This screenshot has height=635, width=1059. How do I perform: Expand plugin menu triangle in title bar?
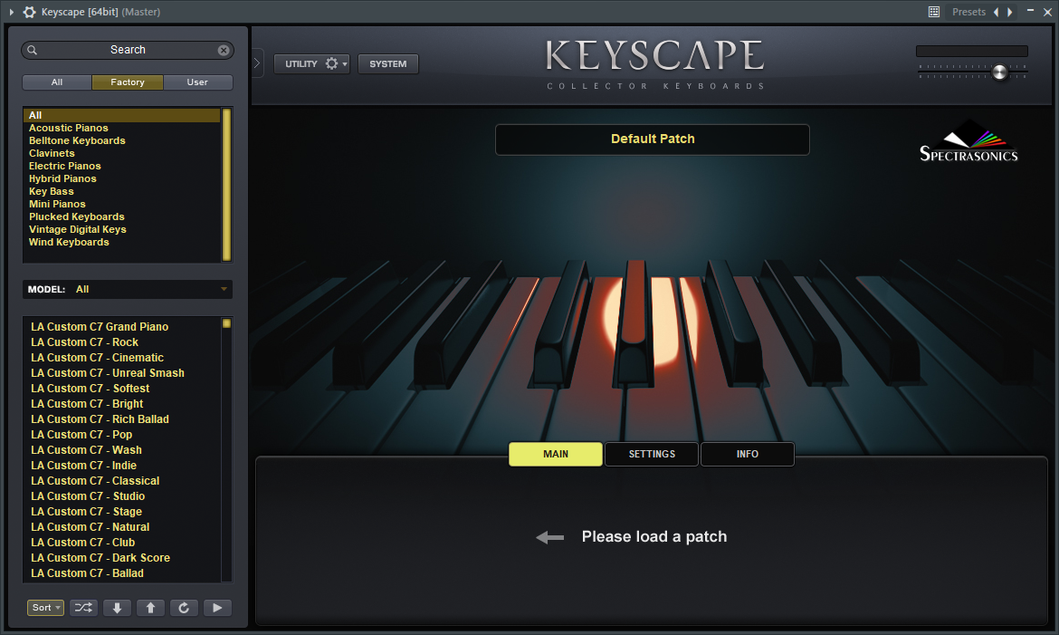click(x=12, y=12)
